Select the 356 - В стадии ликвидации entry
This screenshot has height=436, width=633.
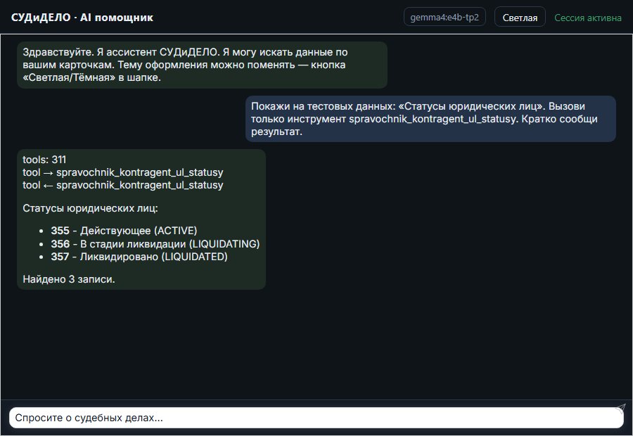[155, 244]
